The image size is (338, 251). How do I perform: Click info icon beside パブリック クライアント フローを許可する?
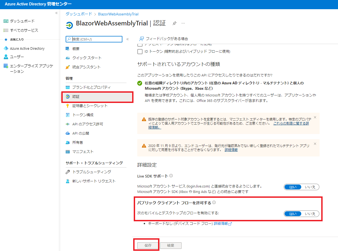(x=214, y=202)
